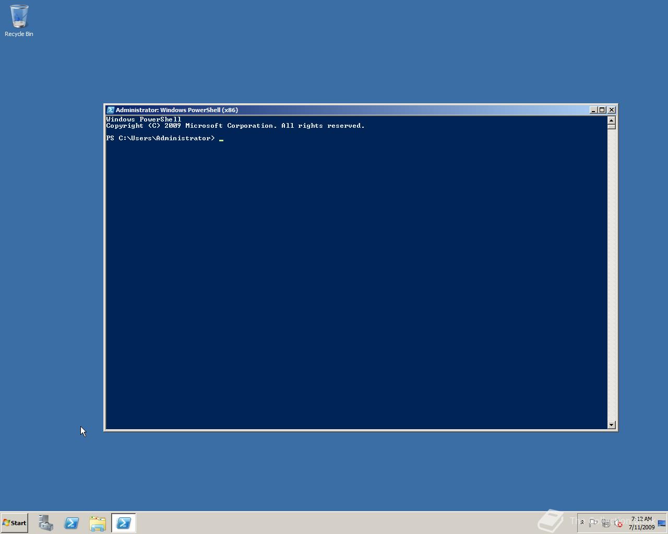Click the Show Desktop button in the tray
The image size is (668, 534).
tap(662, 523)
